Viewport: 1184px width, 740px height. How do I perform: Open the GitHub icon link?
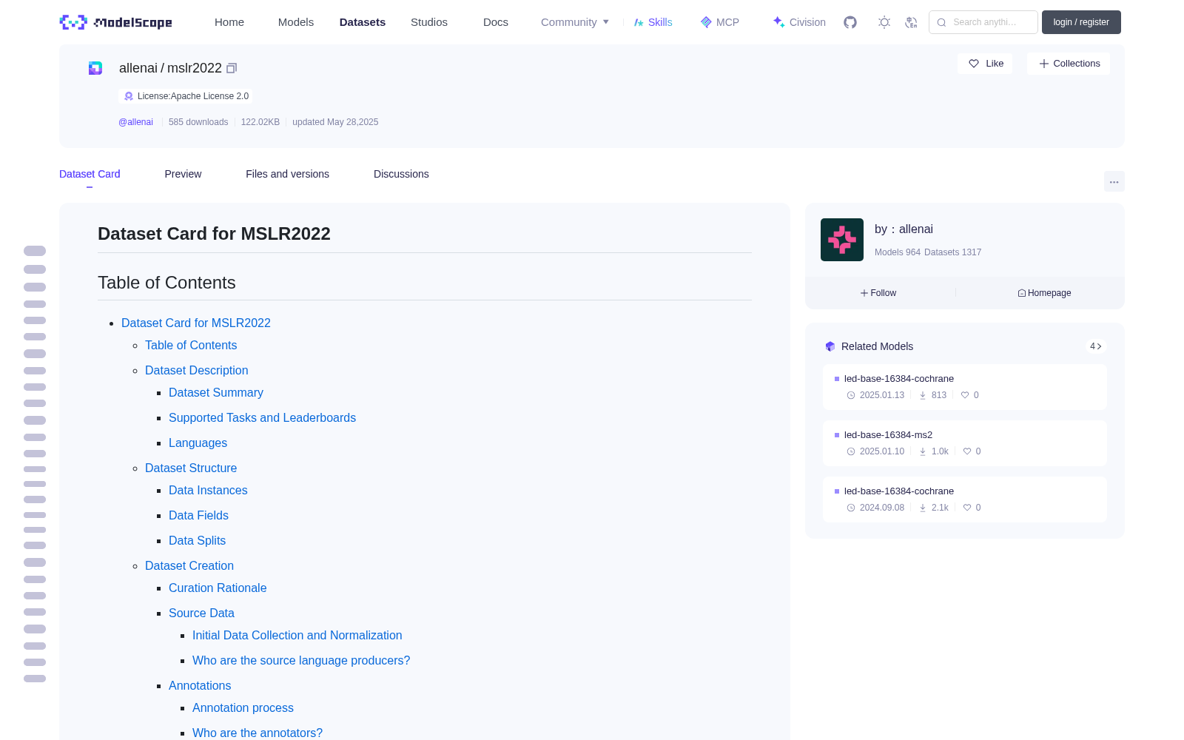[850, 22]
